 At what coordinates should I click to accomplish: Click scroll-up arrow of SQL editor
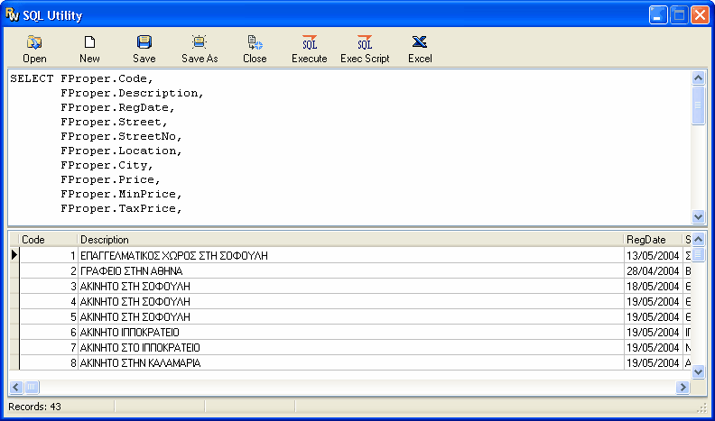pos(698,78)
